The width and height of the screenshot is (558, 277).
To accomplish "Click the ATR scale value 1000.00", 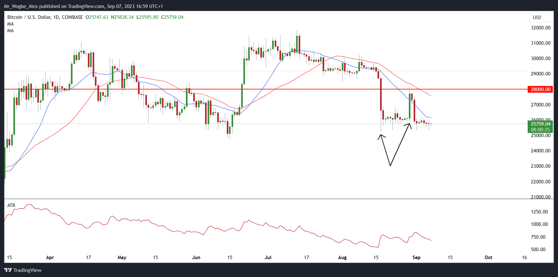I will coord(539,224).
